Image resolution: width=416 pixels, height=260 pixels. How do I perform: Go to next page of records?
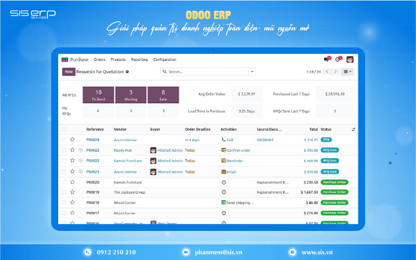[336, 72]
